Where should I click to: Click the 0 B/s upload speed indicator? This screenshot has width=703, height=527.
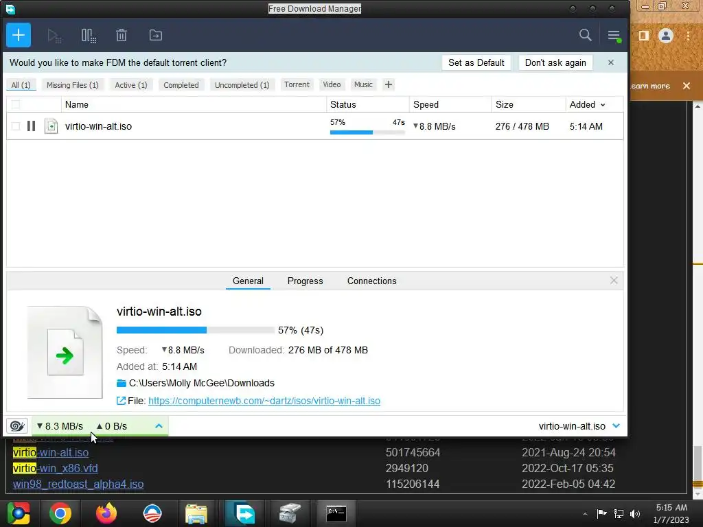112,426
